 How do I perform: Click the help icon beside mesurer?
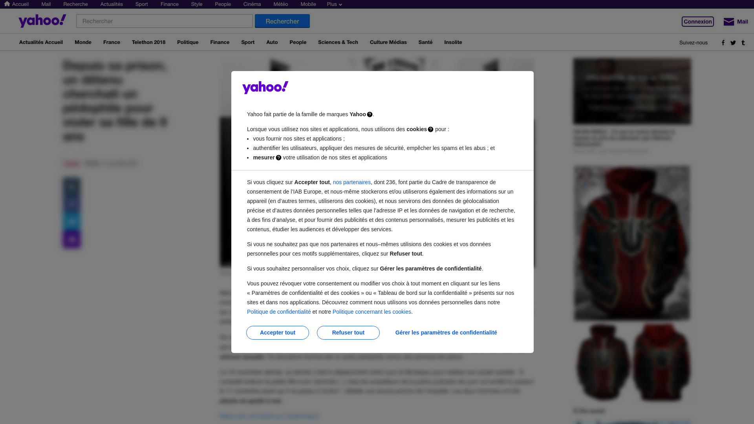[278, 158]
